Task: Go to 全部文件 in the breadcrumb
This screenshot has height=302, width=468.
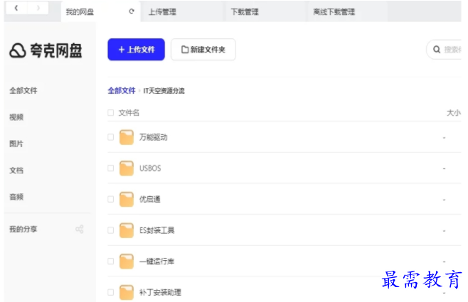Action: coord(122,90)
